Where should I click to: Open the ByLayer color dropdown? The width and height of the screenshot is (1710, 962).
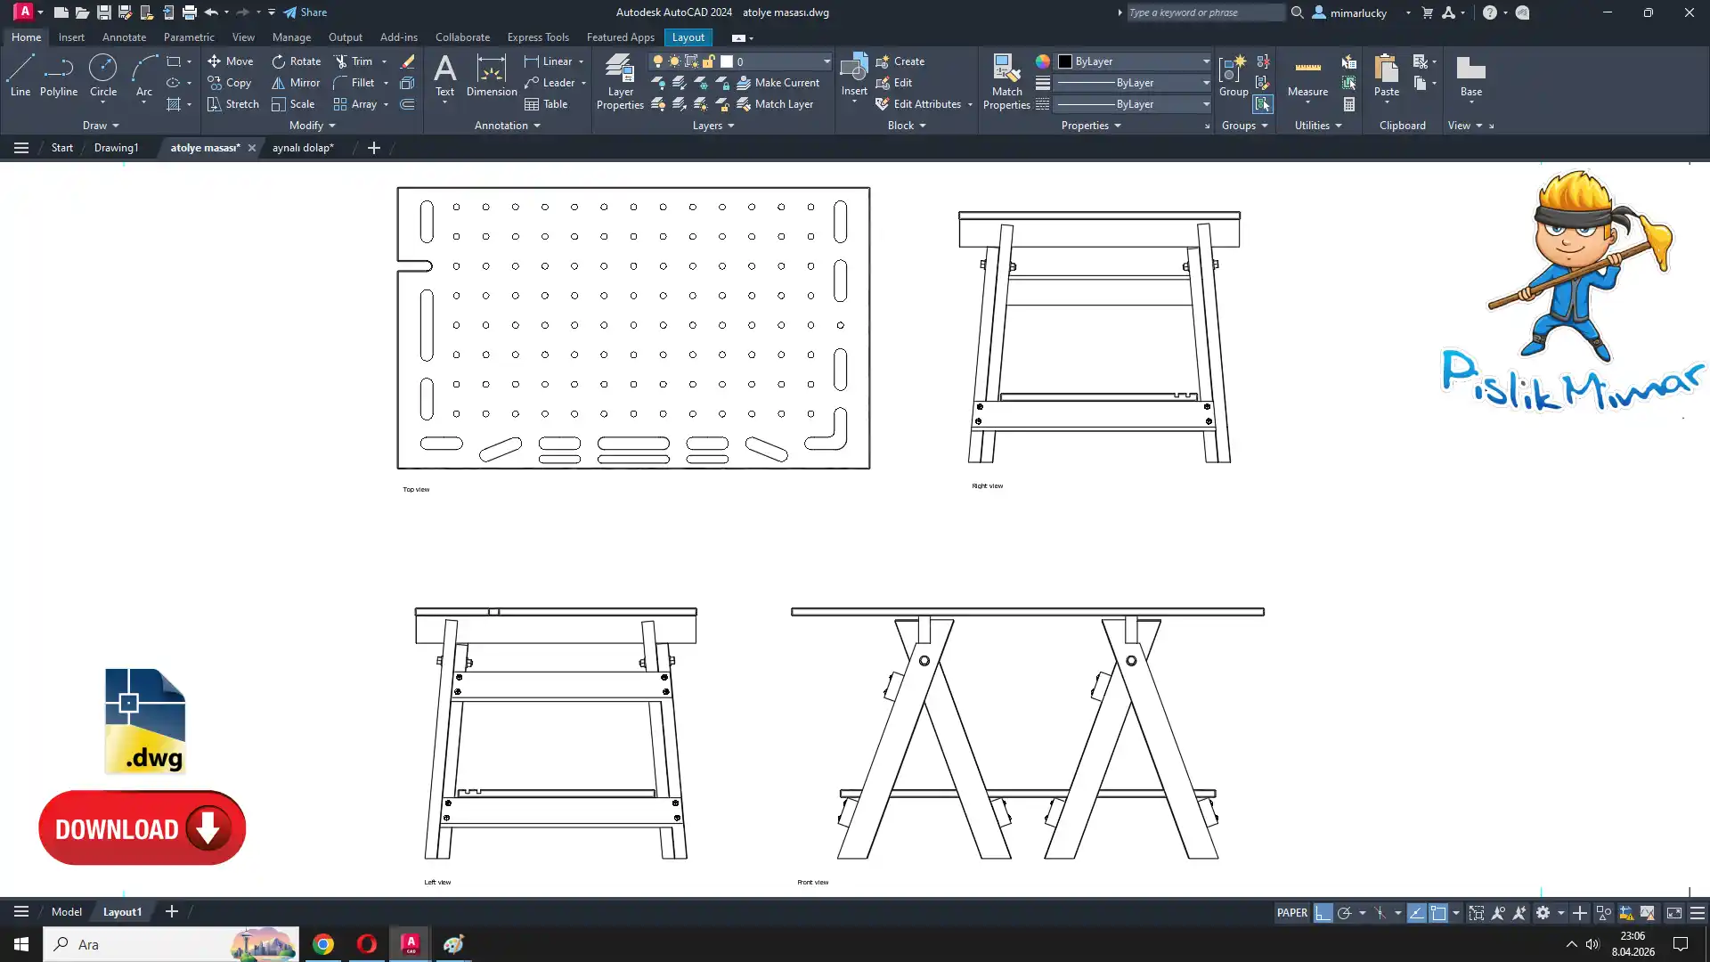click(1206, 61)
